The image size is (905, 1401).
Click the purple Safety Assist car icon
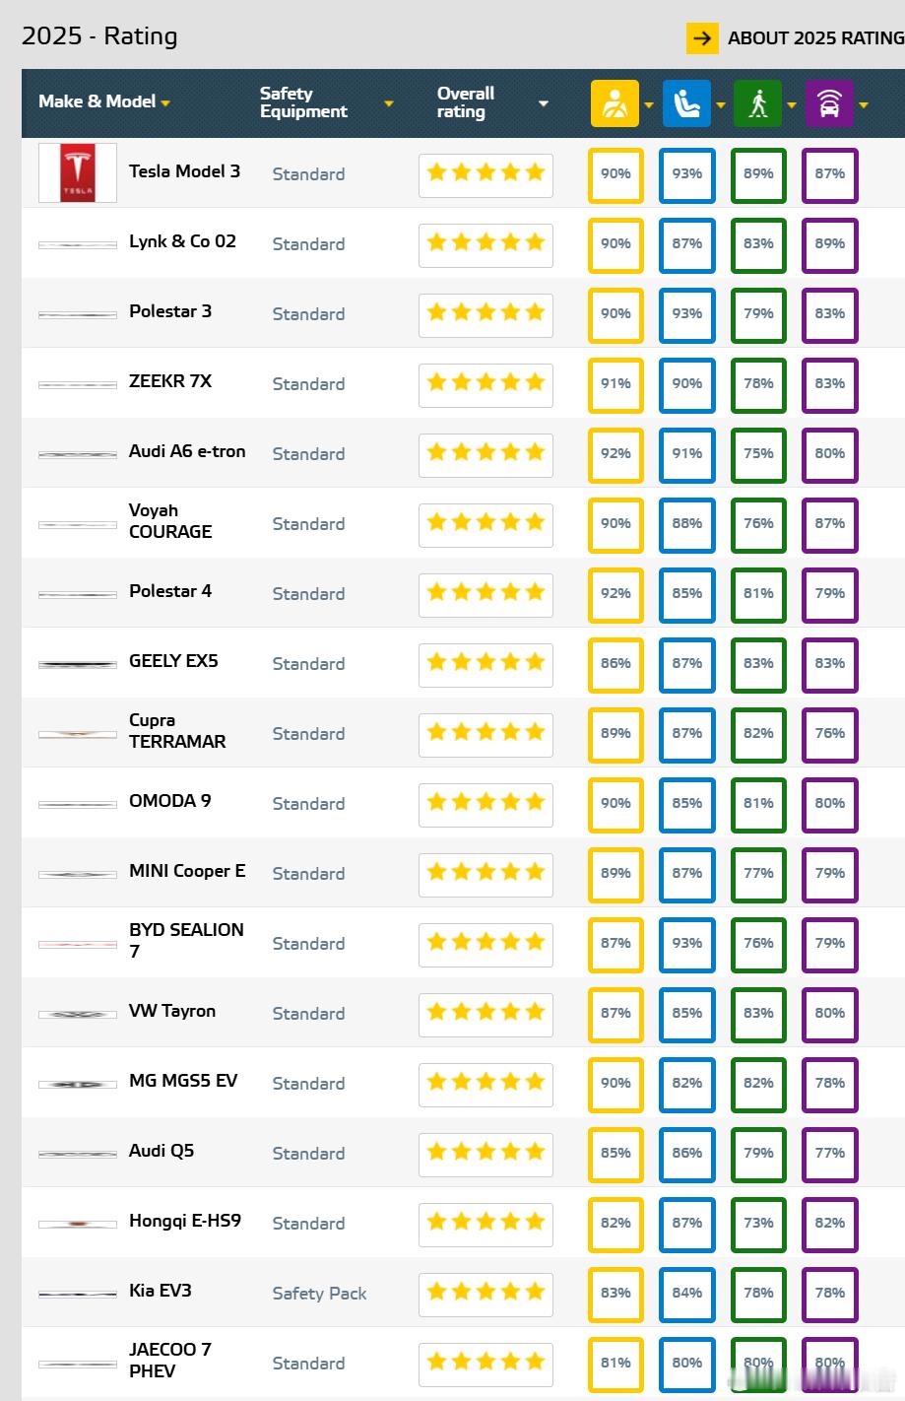point(829,103)
